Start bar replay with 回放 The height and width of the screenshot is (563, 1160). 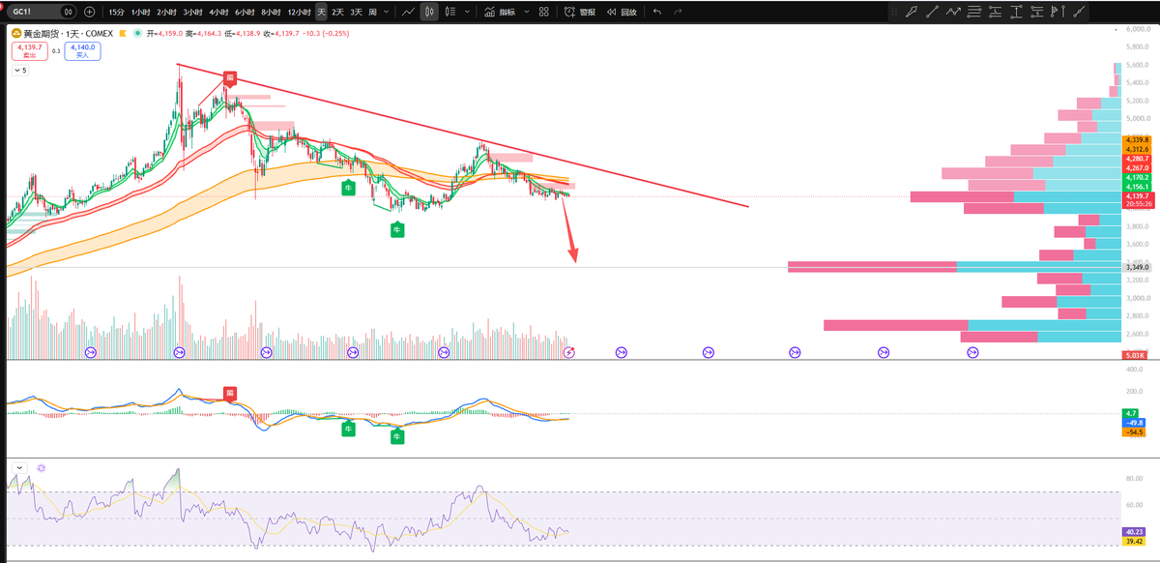tap(622, 12)
